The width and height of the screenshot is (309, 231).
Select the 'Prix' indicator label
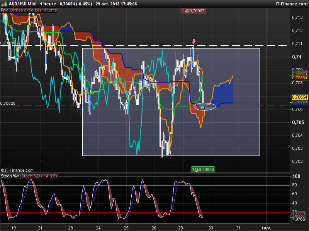pyautogui.click(x=4, y=10)
